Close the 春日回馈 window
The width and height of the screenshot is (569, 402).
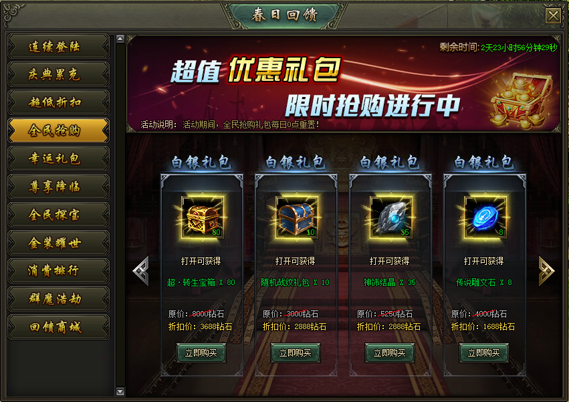[x=554, y=16]
